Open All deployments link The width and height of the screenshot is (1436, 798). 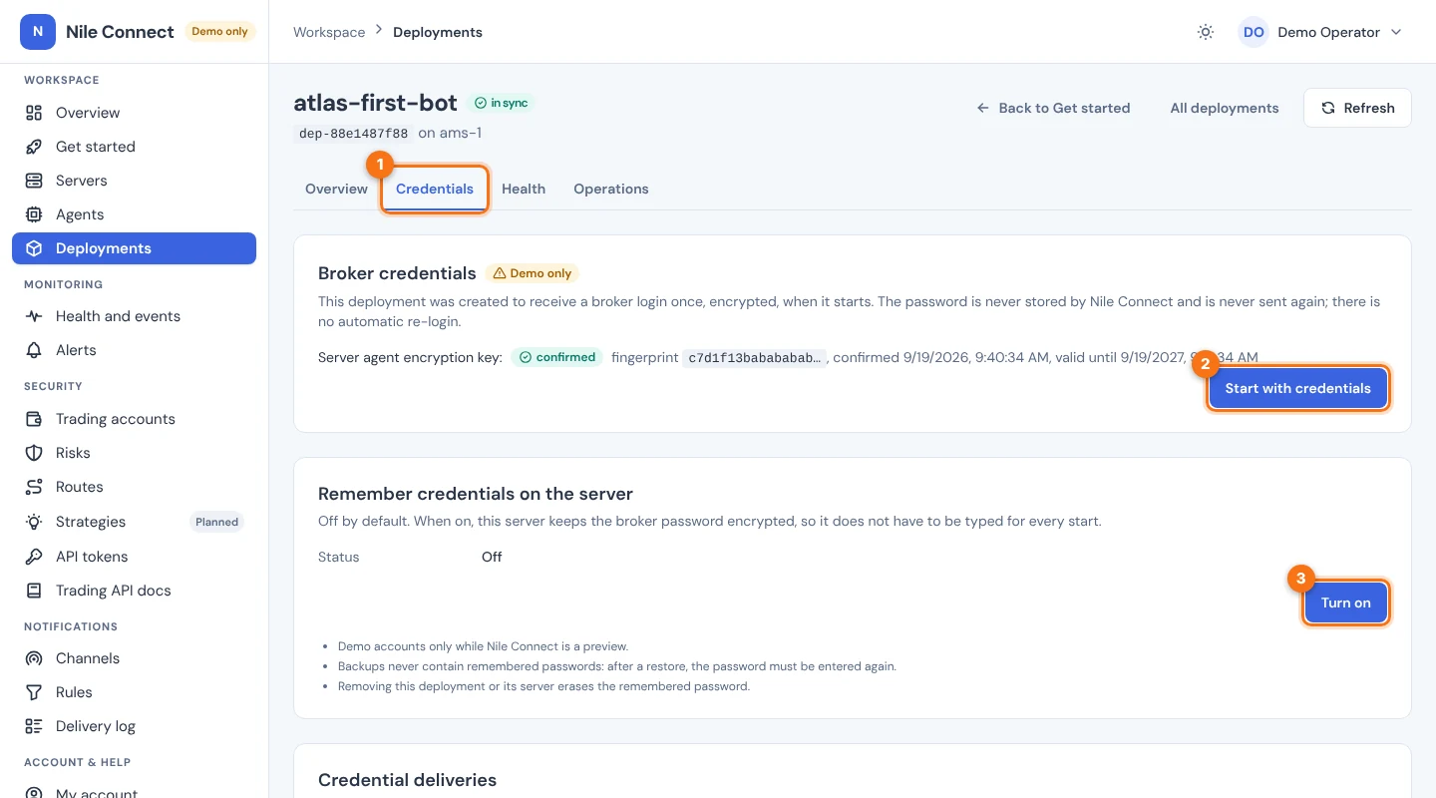[1225, 108]
